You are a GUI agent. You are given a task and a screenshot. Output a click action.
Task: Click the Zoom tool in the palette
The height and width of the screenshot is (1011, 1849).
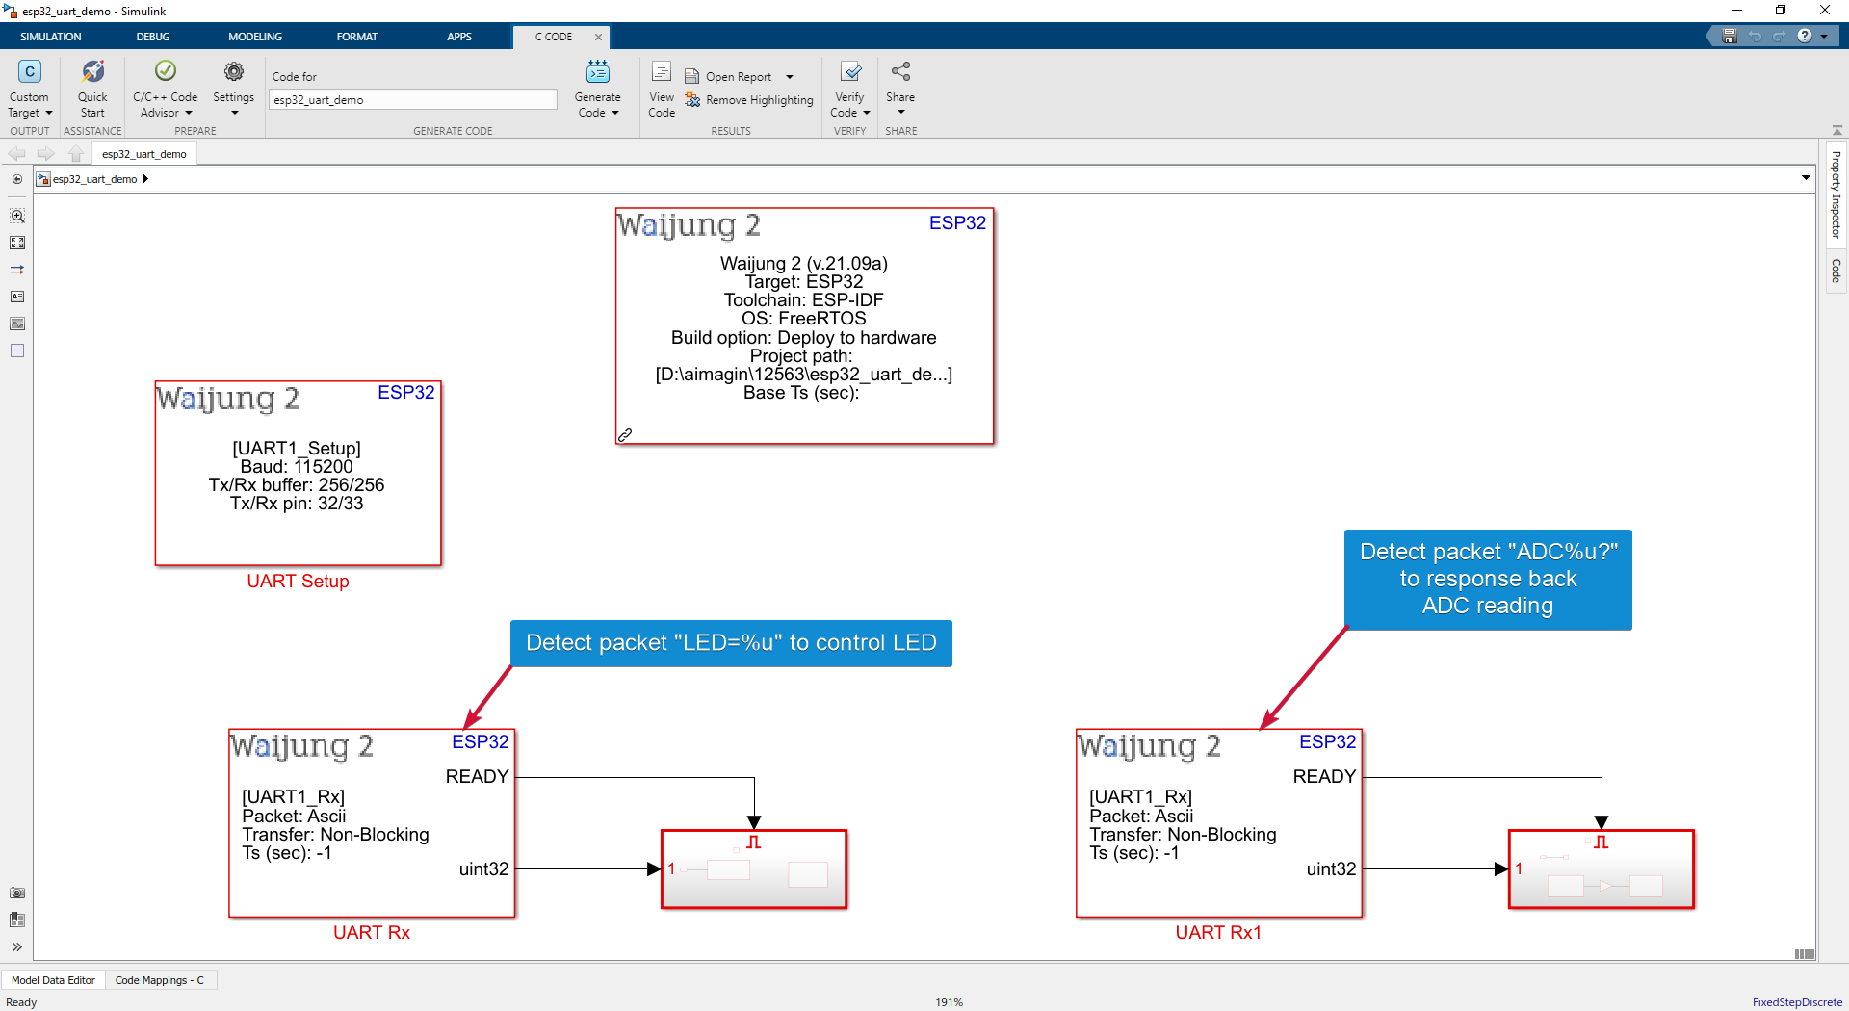click(x=17, y=216)
